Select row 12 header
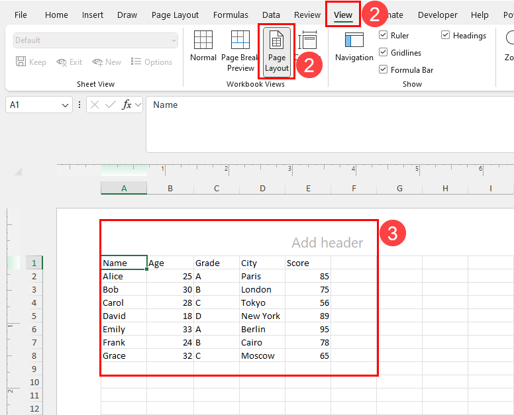The width and height of the screenshot is (514, 415). point(34,409)
